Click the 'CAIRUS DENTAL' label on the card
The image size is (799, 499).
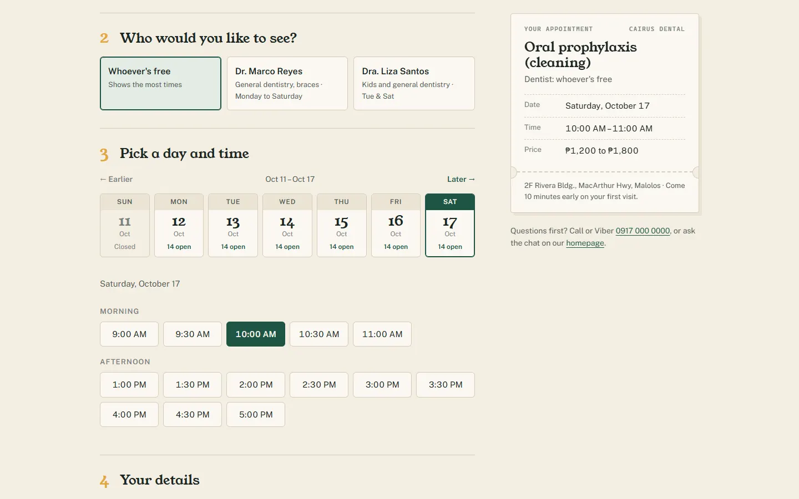click(657, 29)
